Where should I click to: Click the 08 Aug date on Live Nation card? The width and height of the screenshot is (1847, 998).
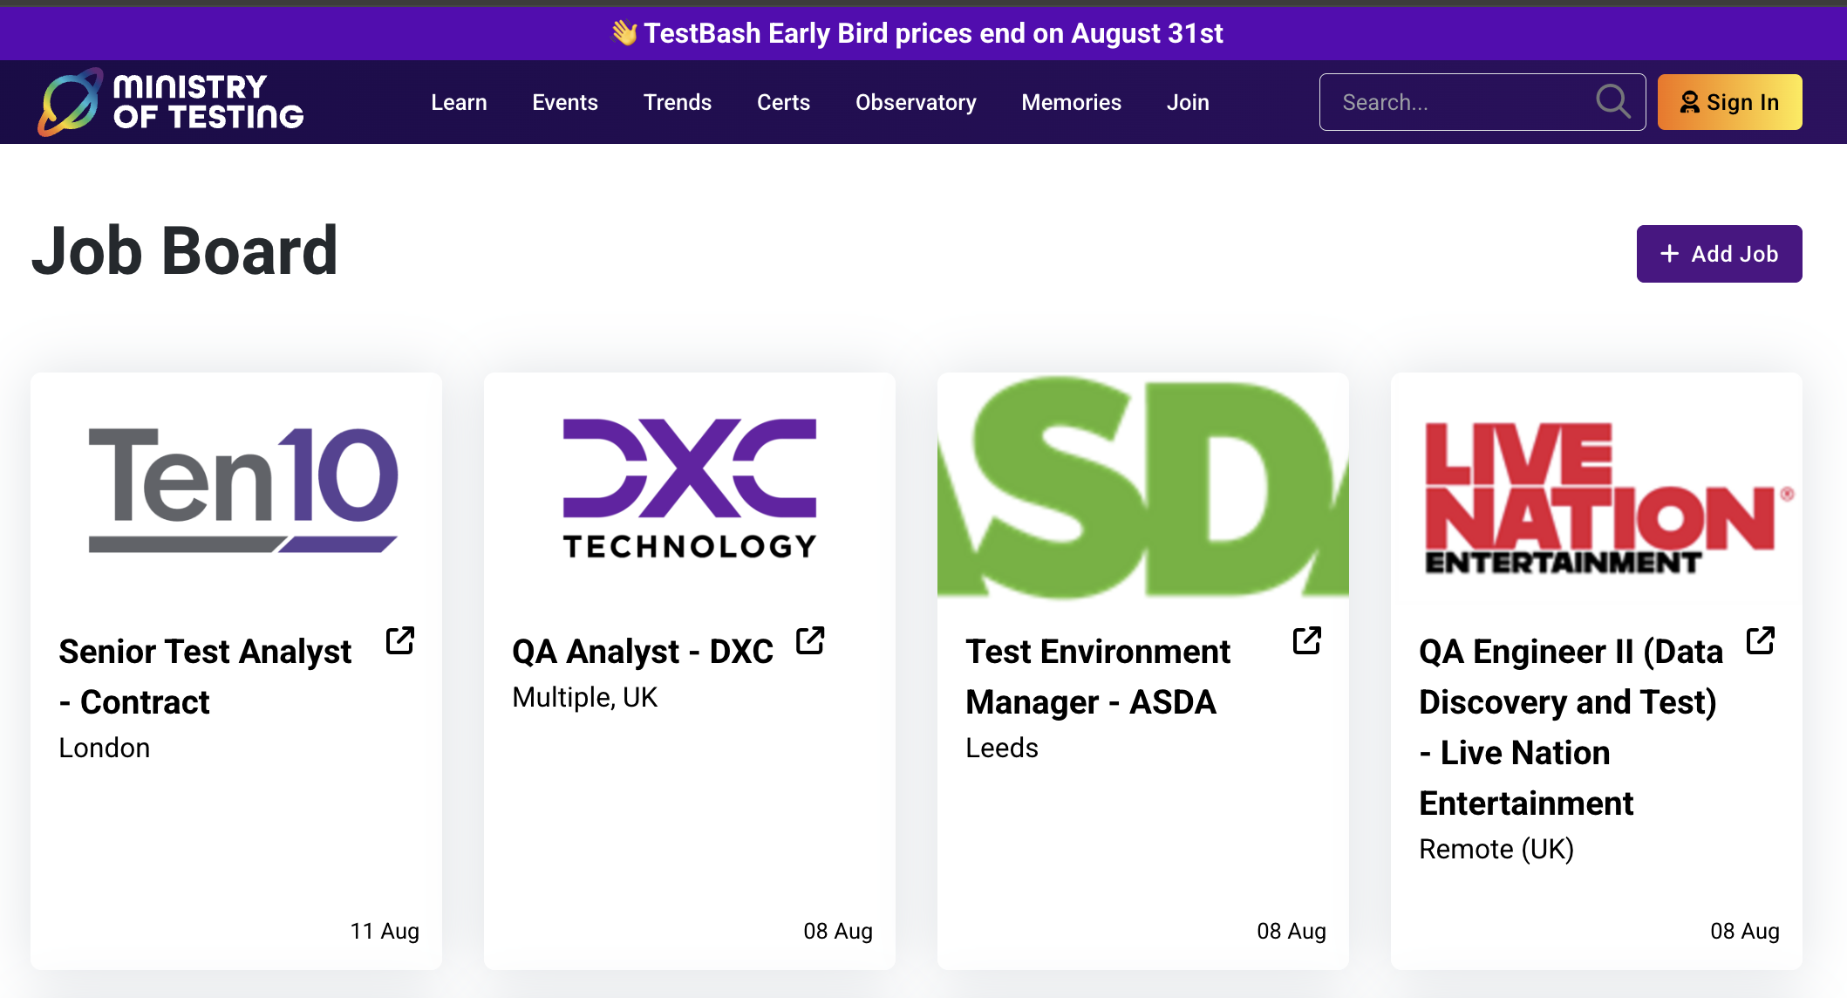click(1745, 931)
